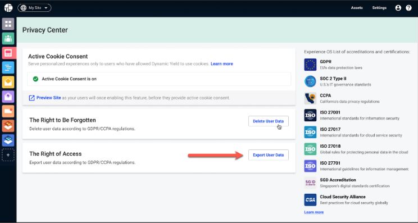Follow the Learn more link for cookie consent
Image resolution: width=418 pixels, height=223 pixels.
(222, 63)
